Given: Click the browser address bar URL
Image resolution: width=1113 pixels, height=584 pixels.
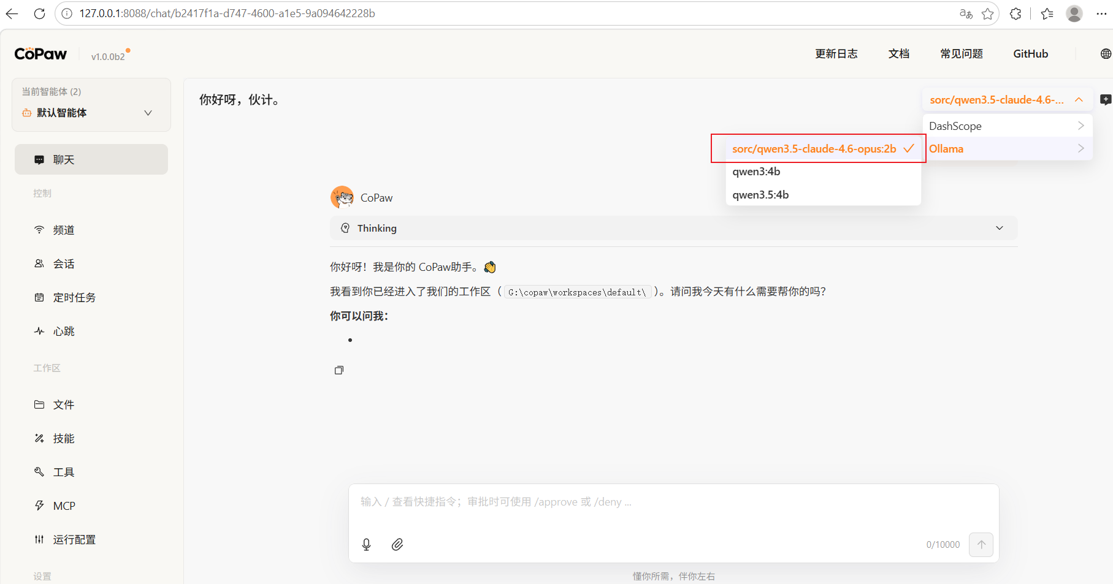Looking at the screenshot, I should [x=227, y=13].
